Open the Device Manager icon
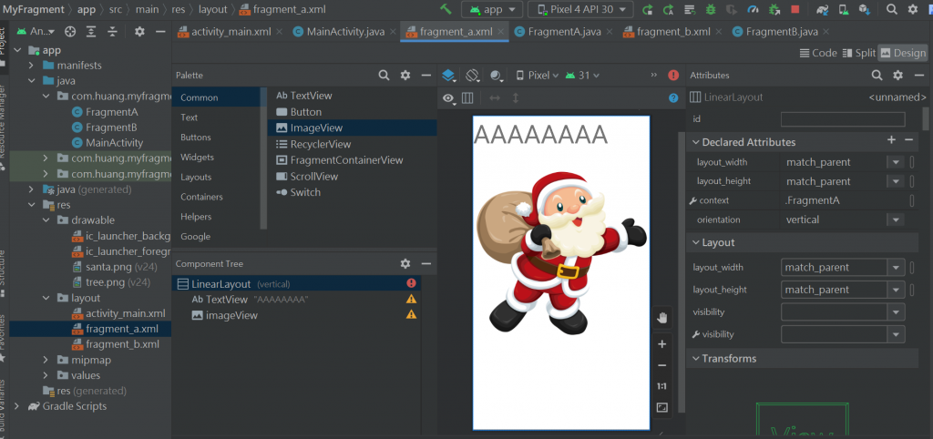The height and width of the screenshot is (439, 933). [843, 9]
